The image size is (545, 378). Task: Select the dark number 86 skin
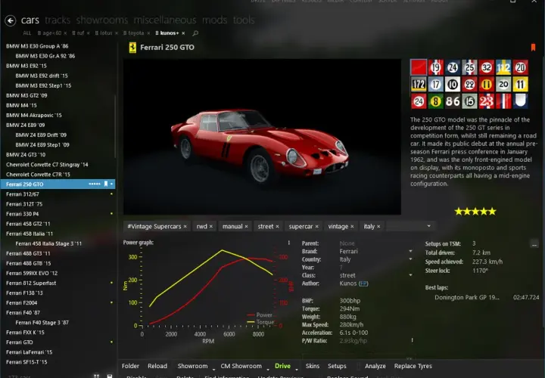[x=453, y=101]
